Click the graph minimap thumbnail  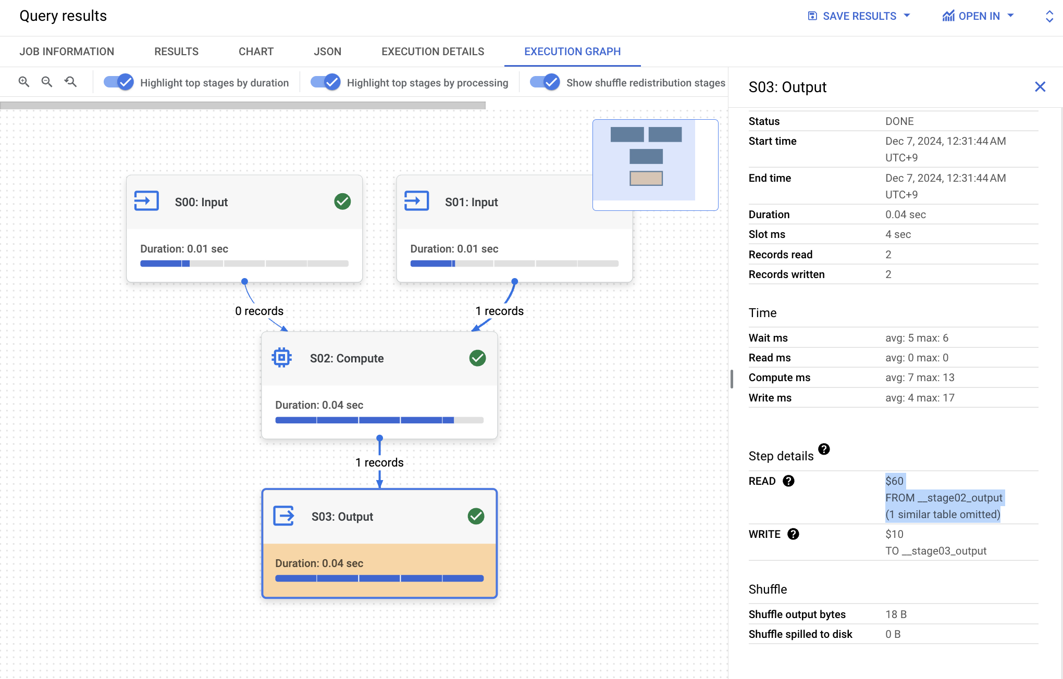click(x=655, y=165)
